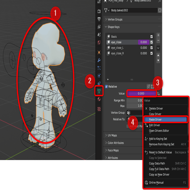Select the eye_close_L shape key row

pos(130,48)
